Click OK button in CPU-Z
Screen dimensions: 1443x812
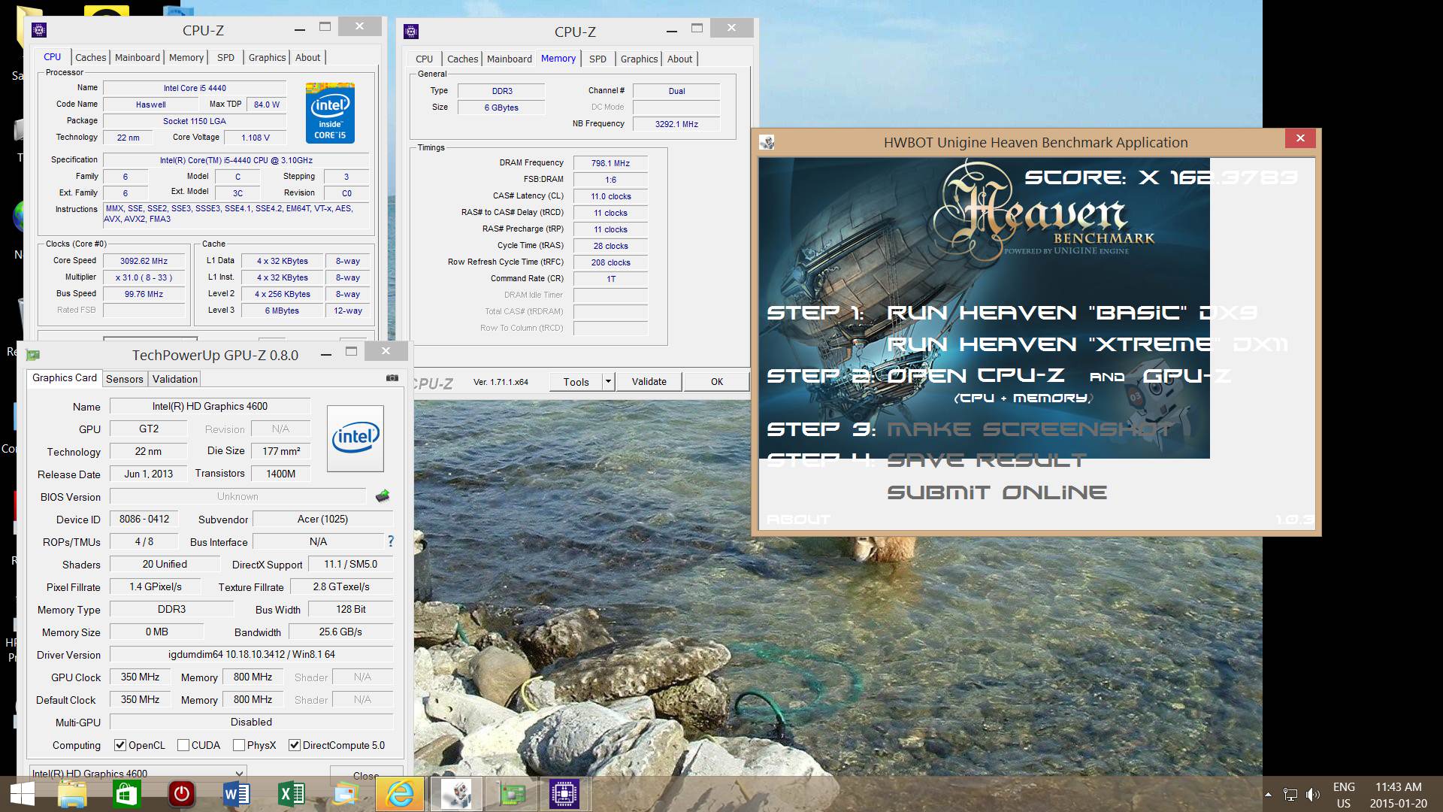(717, 382)
